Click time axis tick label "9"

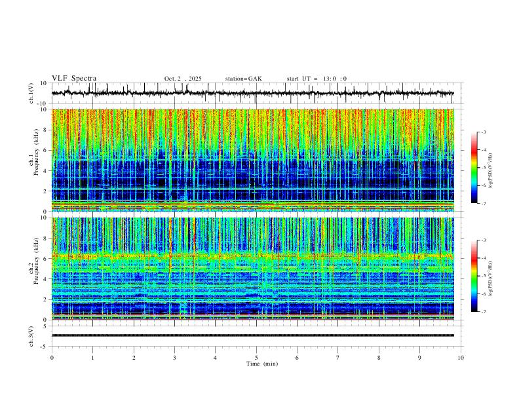coord(419,358)
